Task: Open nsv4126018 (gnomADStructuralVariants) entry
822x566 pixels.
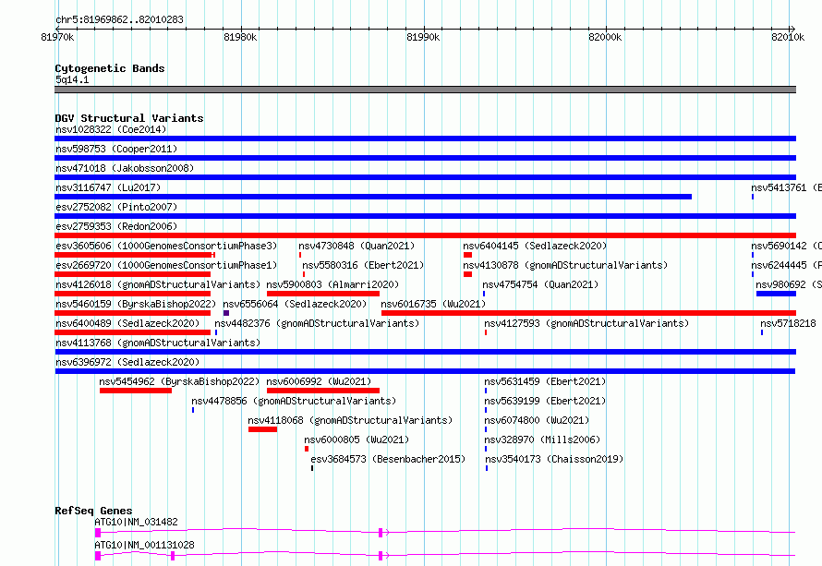Action: (158, 284)
